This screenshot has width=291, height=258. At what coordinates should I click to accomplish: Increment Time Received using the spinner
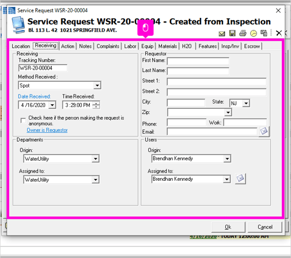[x=96, y=103]
